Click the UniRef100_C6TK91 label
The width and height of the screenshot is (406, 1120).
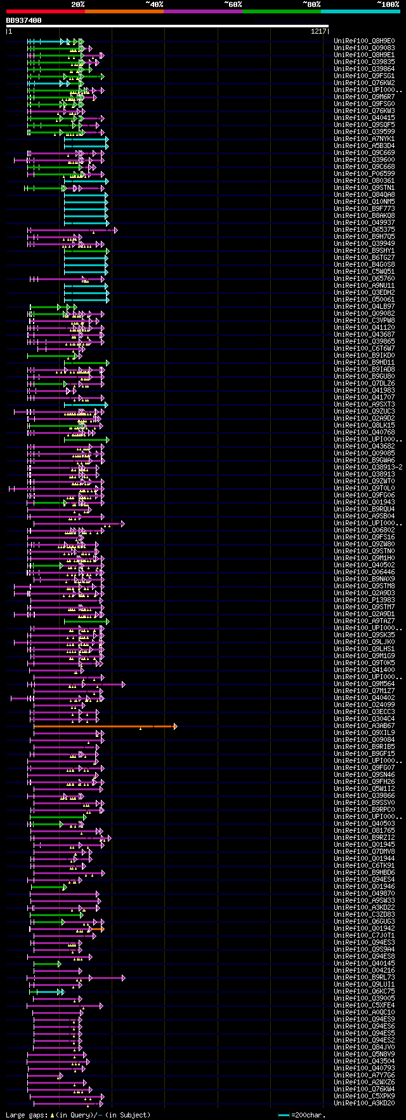pyautogui.click(x=364, y=866)
